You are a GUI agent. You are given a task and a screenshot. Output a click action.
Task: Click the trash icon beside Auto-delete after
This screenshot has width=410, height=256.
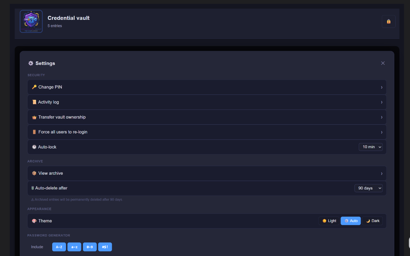[x=33, y=188]
